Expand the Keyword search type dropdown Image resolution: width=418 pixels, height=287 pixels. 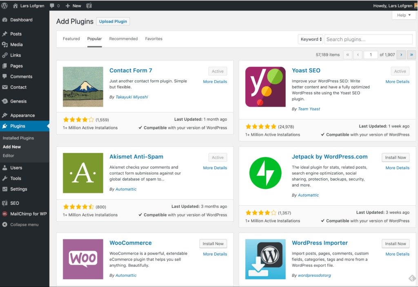pos(310,39)
